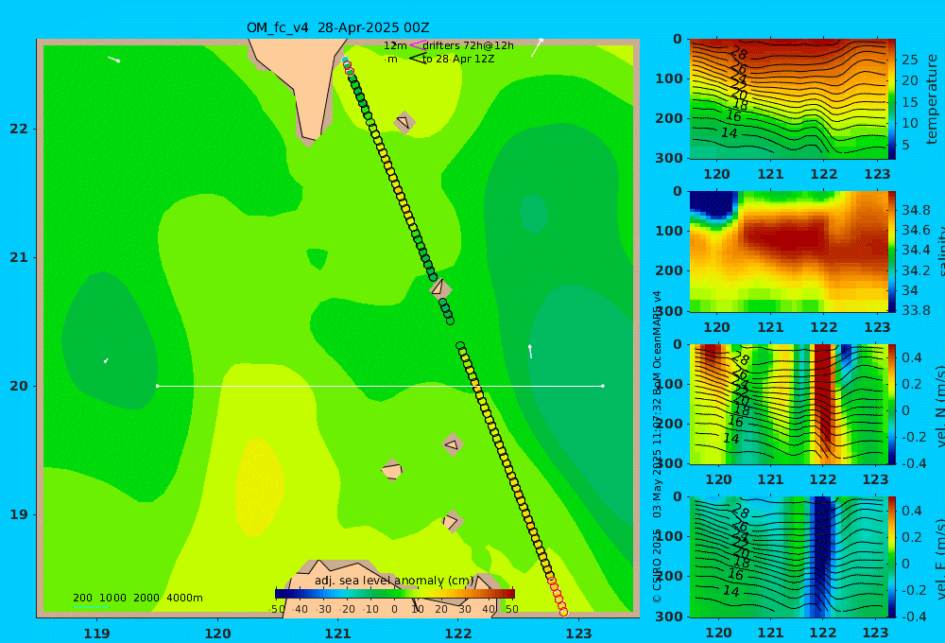945x643 pixels.
Task: Open the temperature depth section panel
Action: pos(788,99)
